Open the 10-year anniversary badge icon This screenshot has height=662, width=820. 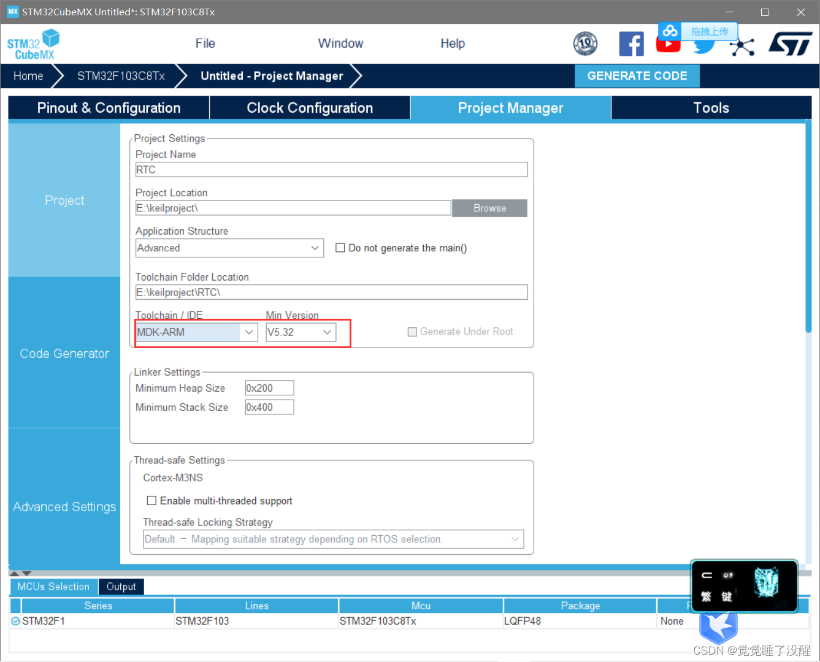585,44
